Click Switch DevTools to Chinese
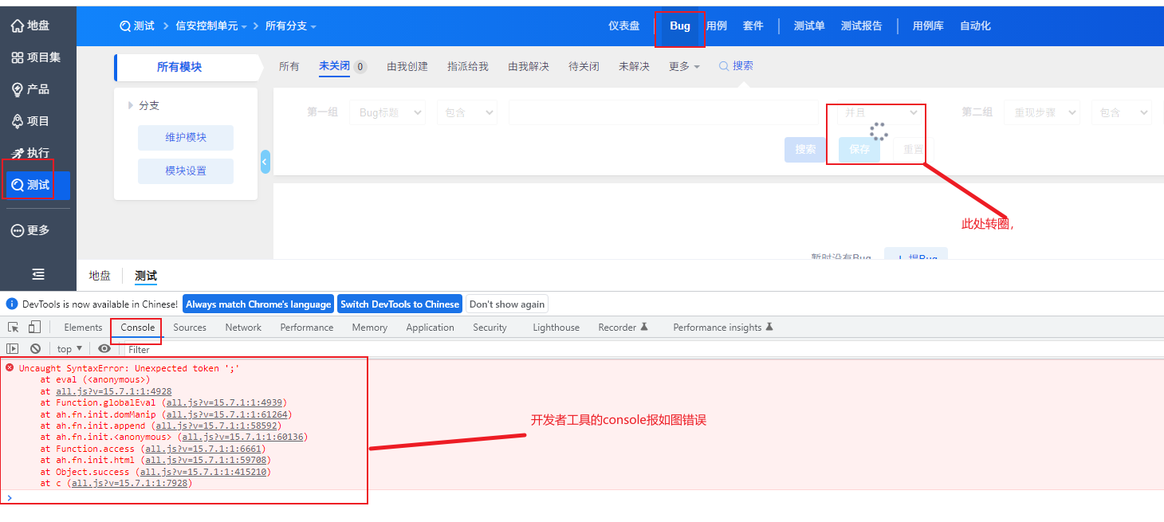The width and height of the screenshot is (1164, 522). (x=400, y=304)
